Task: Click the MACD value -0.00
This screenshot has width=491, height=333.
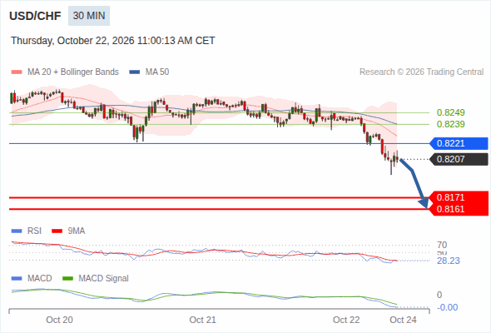Action: [447, 307]
